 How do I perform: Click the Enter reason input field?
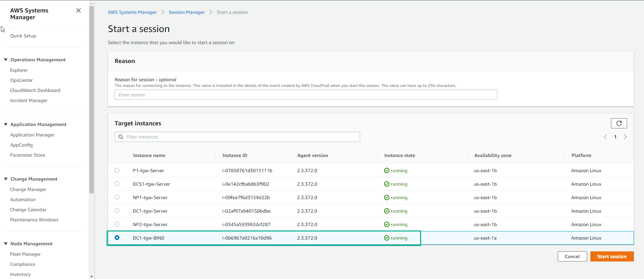point(306,95)
